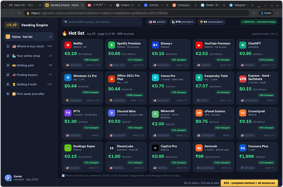Viewport: 283px width, 187px height.
Task: Switch to the Telegram browser tab
Action: [241, 5]
